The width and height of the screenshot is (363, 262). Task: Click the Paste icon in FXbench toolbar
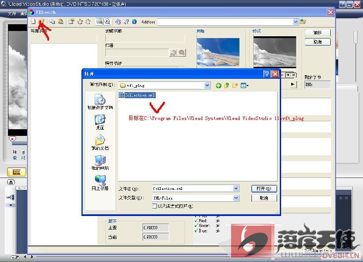coord(61,22)
